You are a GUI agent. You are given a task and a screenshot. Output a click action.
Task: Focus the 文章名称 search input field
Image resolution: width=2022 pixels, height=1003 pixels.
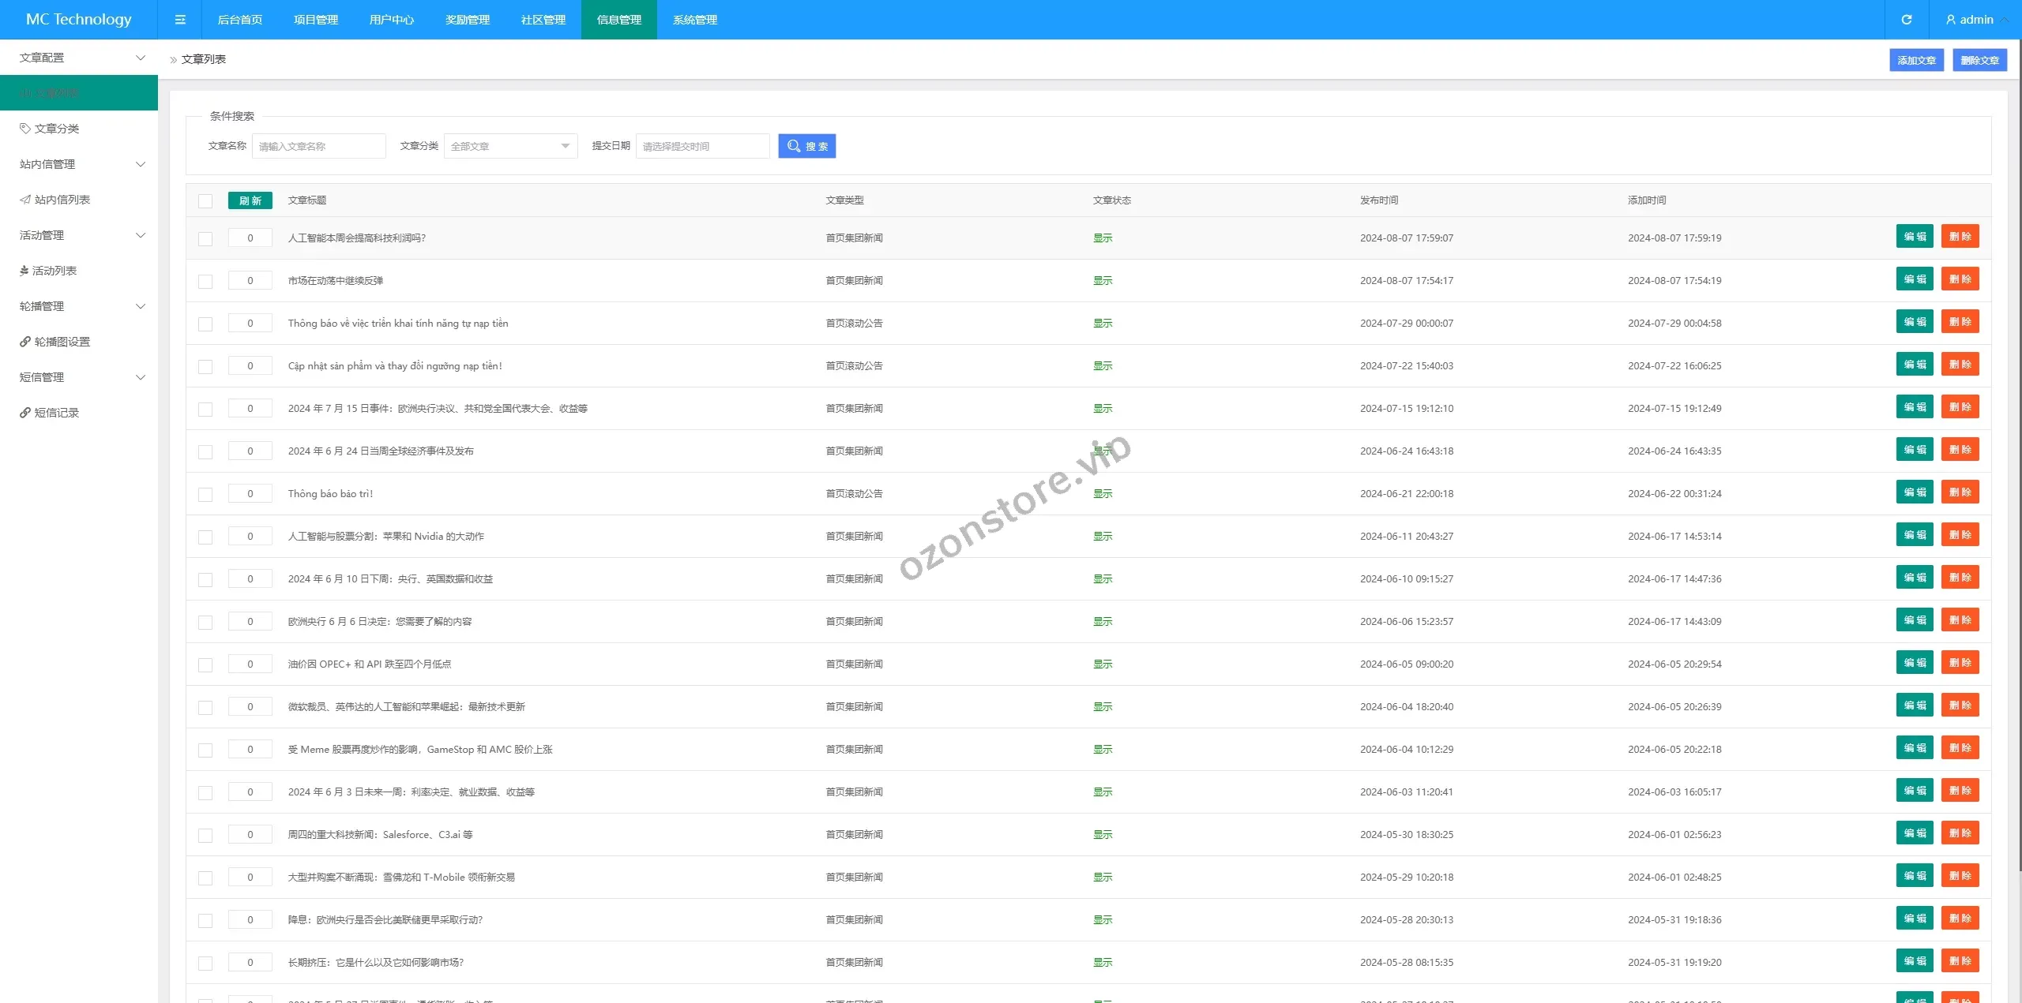(x=318, y=146)
